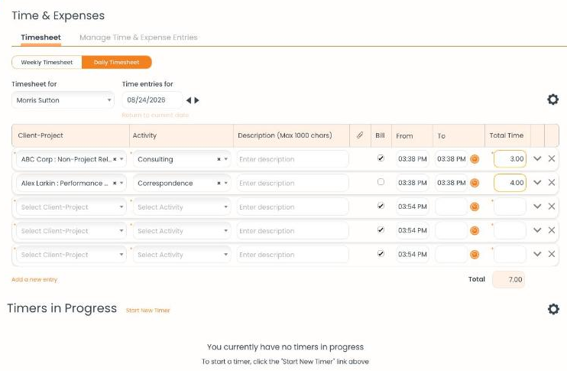Go to next day arrow

pos(196,100)
